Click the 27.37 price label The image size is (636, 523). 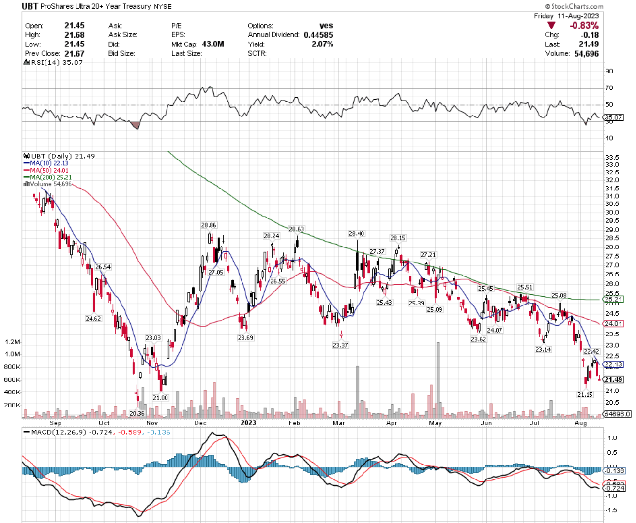(x=377, y=252)
